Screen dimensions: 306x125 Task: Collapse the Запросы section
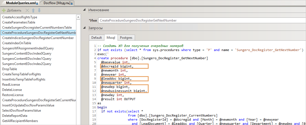coord(85,28)
